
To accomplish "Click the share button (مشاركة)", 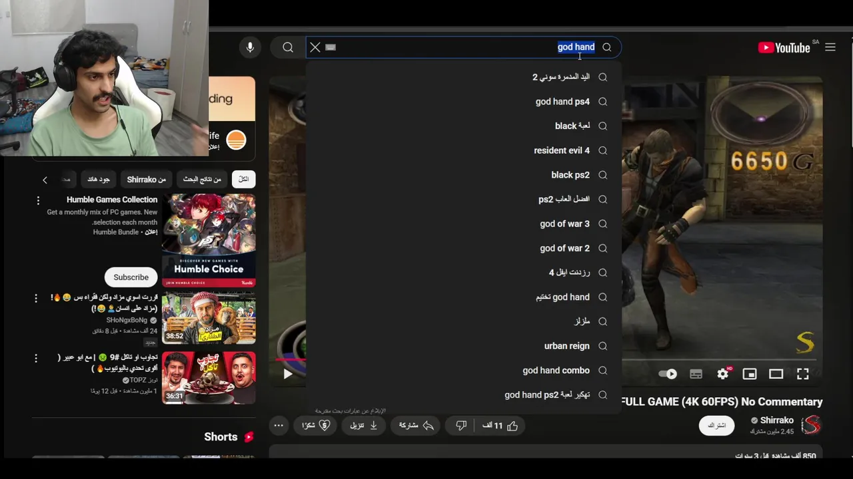I will click(417, 426).
